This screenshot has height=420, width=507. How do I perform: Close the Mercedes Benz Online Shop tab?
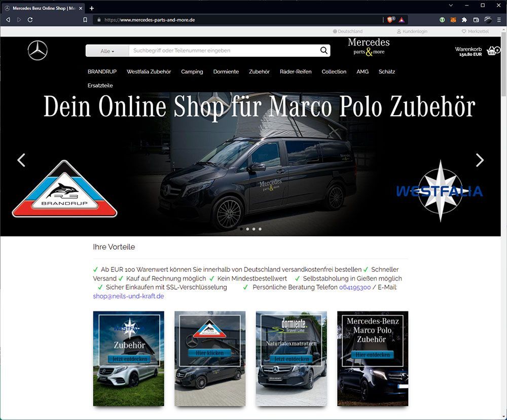click(81, 8)
